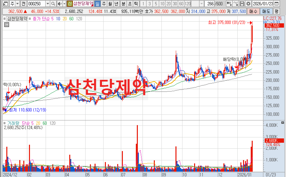Viewport: 286px width, 177px height.
Task: Edit the 266 candle count field
Action: point(209,4)
